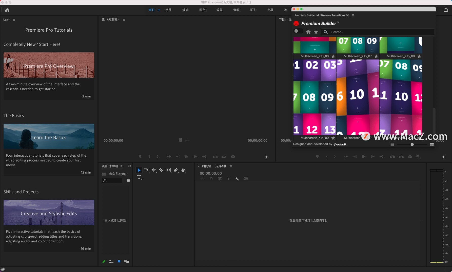Switch project panel to Icon view
The image size is (452, 272).
[x=119, y=262]
